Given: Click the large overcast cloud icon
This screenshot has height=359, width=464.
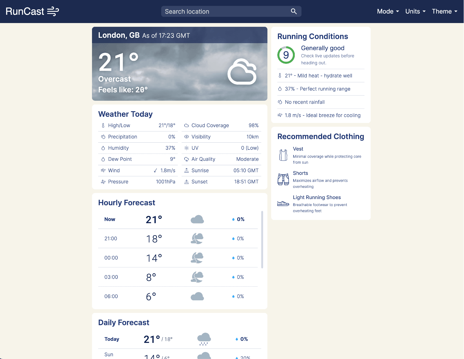Looking at the screenshot, I should 242,72.
